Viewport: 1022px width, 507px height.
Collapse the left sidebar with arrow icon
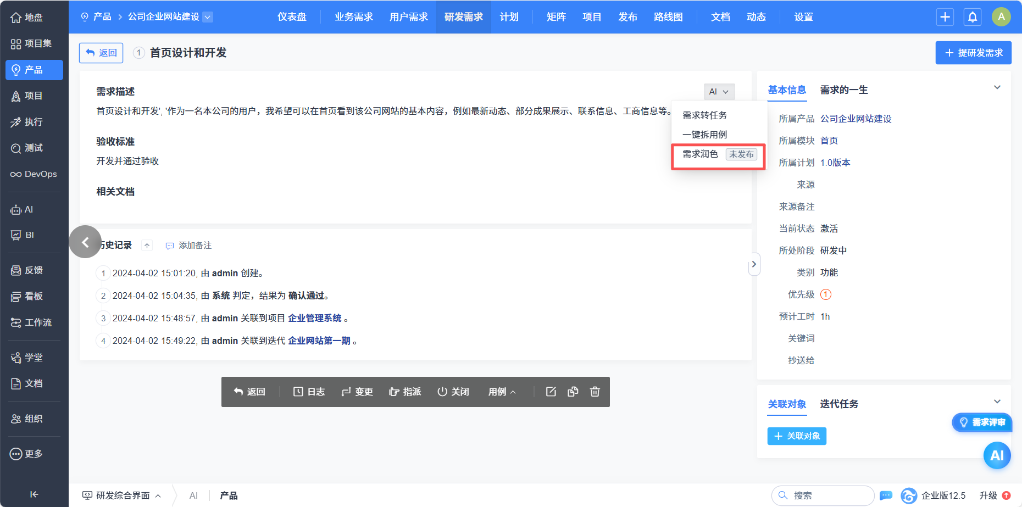tap(34, 494)
